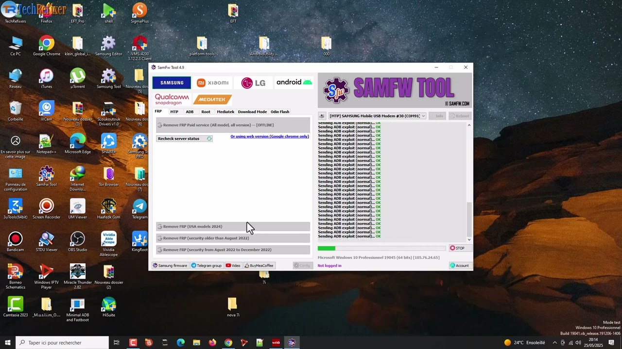This screenshot has height=349, width=622.
Task: Click the SamFw Tool banner logo
Action: (x=395, y=91)
